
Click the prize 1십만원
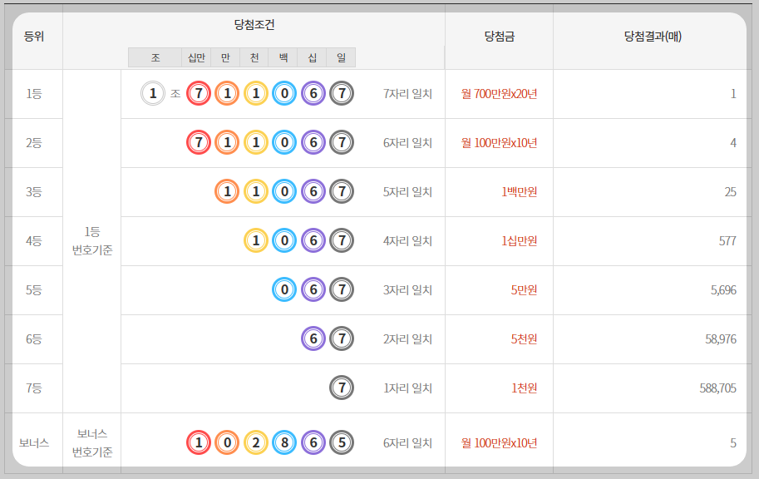pos(520,240)
